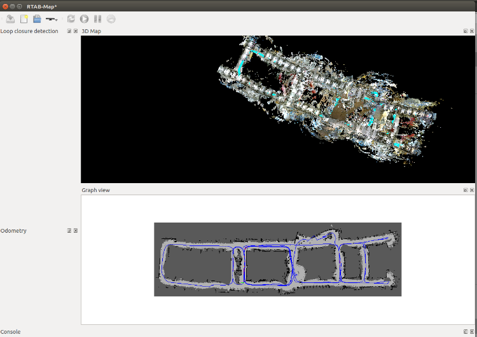Open a database with the folder icon
477x337 pixels.
[x=37, y=19]
